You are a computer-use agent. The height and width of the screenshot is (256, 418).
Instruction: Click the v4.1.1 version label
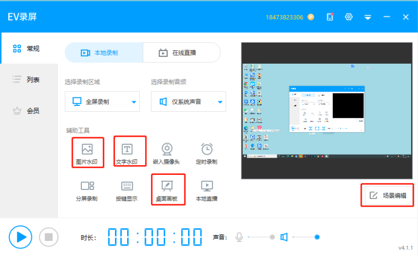[x=405, y=248]
